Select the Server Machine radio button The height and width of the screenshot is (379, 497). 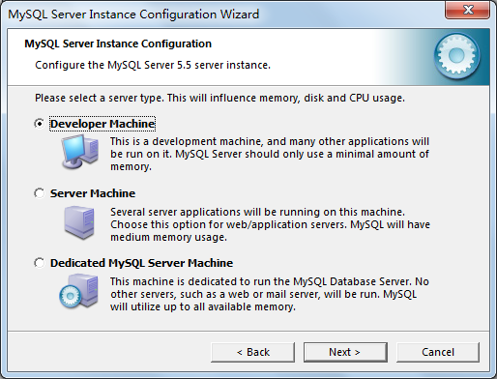(40, 193)
